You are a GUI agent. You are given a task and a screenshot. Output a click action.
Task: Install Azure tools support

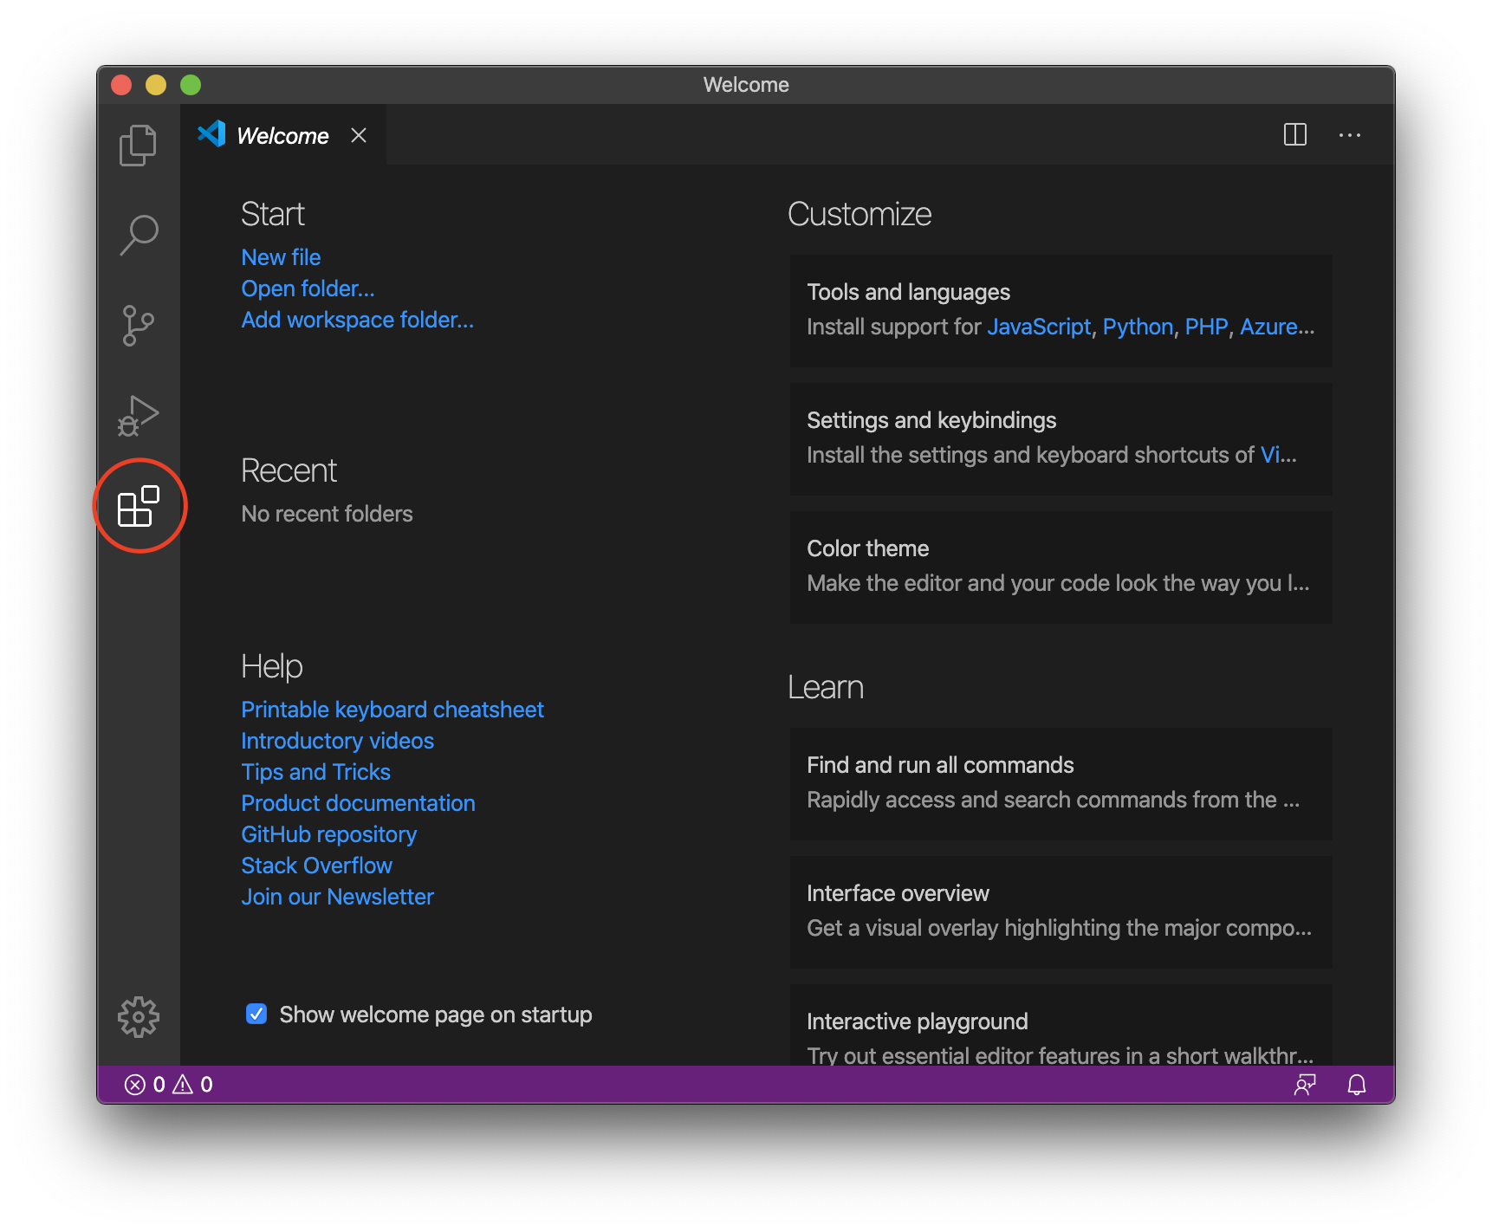pyautogui.click(x=1269, y=327)
